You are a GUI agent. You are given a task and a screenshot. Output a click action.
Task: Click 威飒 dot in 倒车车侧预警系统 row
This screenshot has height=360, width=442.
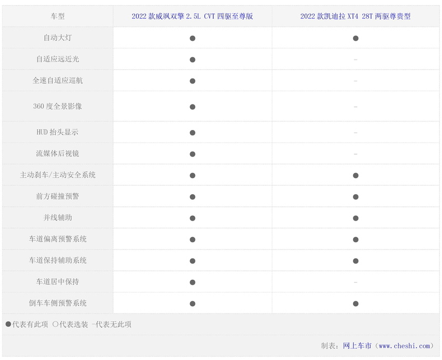point(192,304)
